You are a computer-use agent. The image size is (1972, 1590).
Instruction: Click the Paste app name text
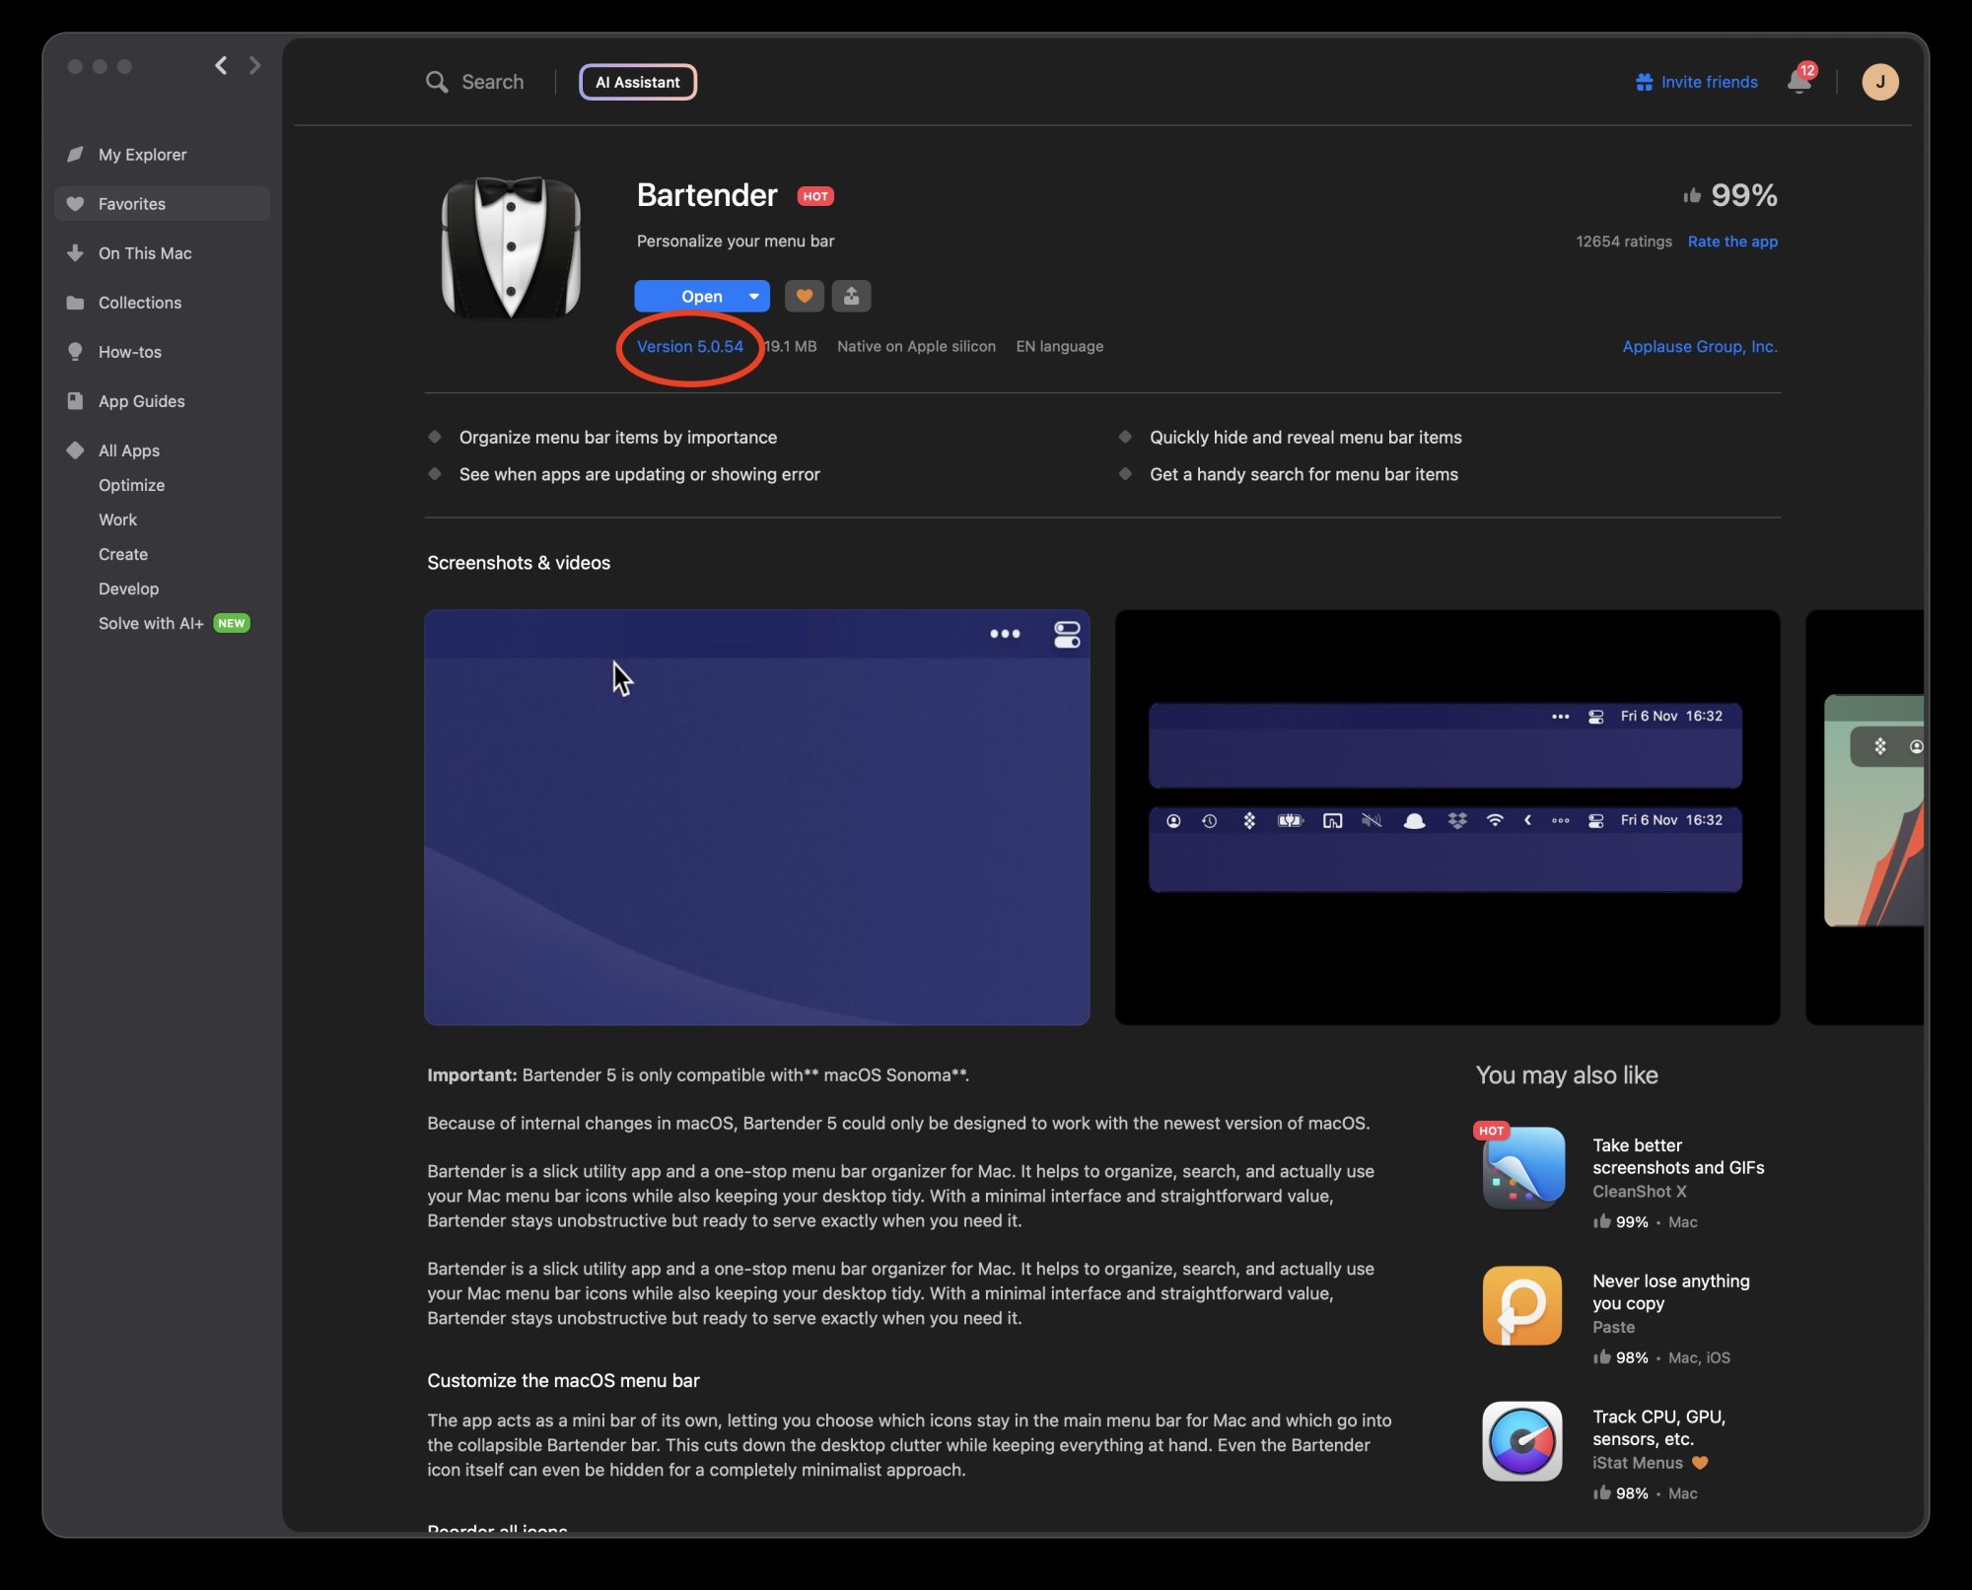tap(1613, 1327)
